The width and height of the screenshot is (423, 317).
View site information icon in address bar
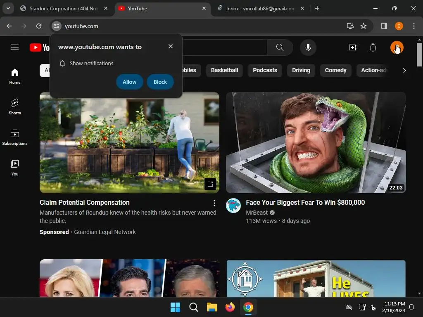pyautogui.click(x=56, y=26)
